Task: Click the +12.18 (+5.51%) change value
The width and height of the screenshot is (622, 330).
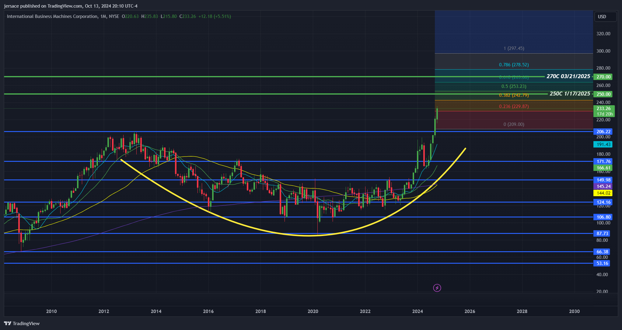Action: (215, 16)
